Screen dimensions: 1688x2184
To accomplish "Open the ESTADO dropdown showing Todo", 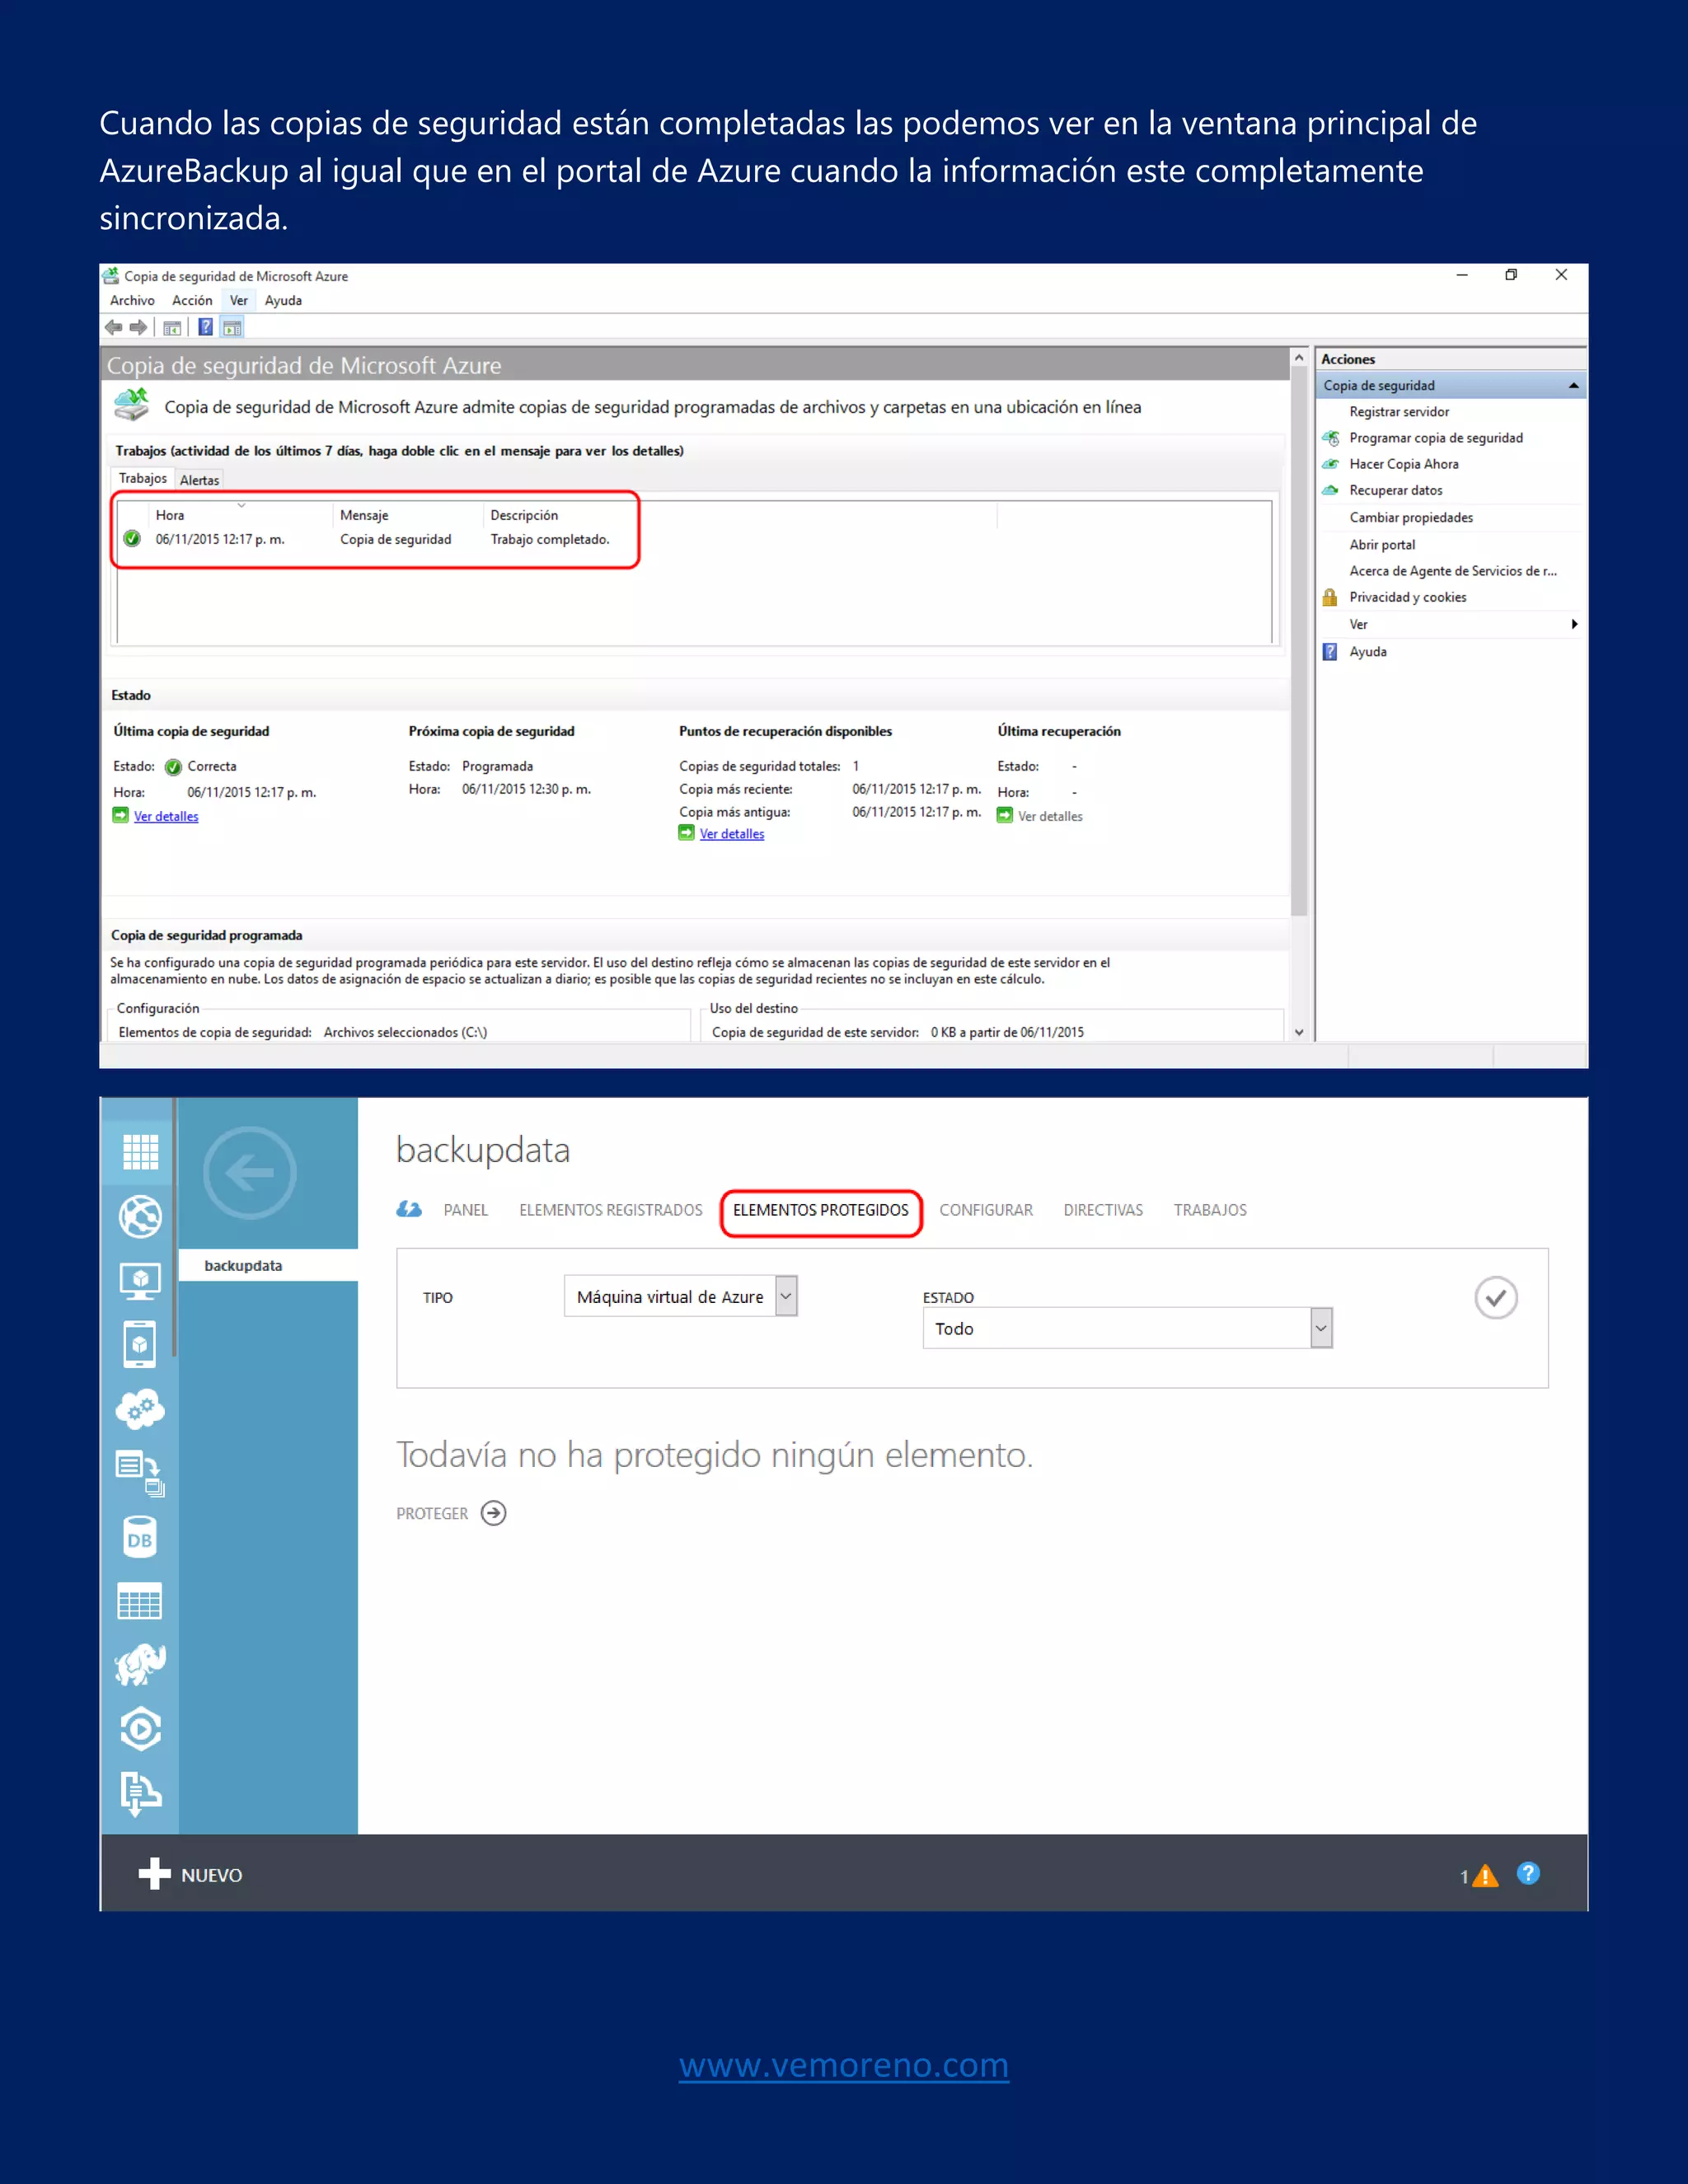I will [x=1127, y=1328].
